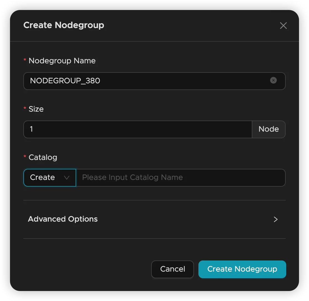Click the catalog dropdown chevron arrow
This screenshot has height=301, width=309.
pyautogui.click(x=67, y=178)
